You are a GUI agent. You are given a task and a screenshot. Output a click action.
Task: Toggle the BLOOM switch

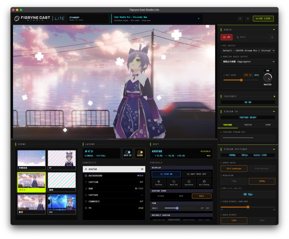140,153
